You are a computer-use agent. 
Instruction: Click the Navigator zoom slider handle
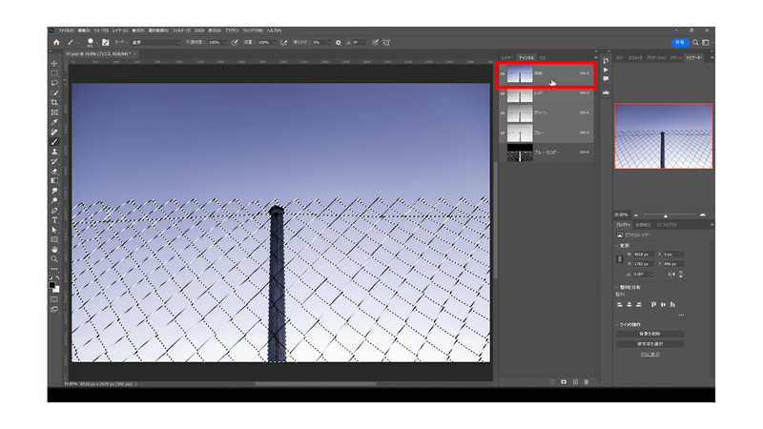pyautogui.click(x=665, y=215)
